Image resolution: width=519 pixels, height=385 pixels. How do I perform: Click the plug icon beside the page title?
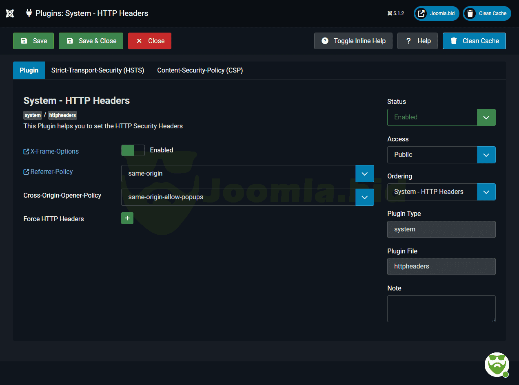tap(29, 13)
